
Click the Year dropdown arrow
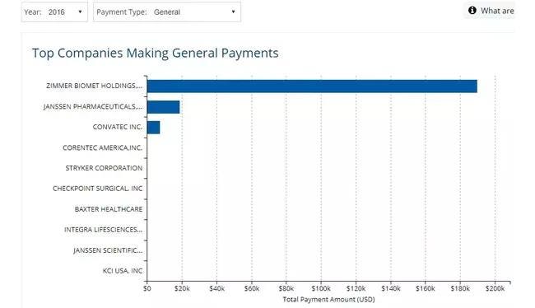click(80, 12)
